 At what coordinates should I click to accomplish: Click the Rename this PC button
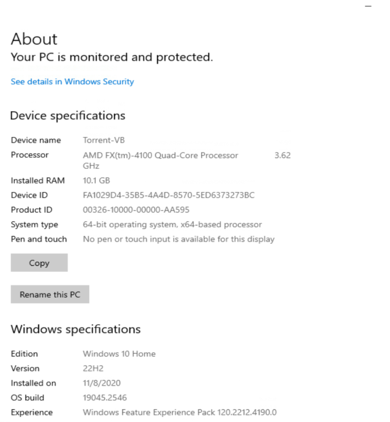[x=50, y=294]
